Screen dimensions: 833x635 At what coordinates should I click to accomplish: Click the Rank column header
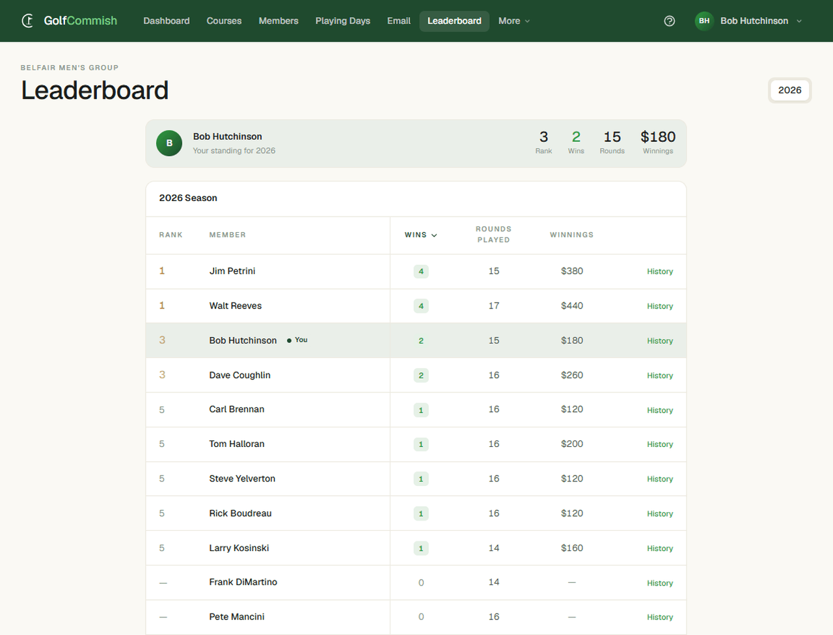pos(171,235)
